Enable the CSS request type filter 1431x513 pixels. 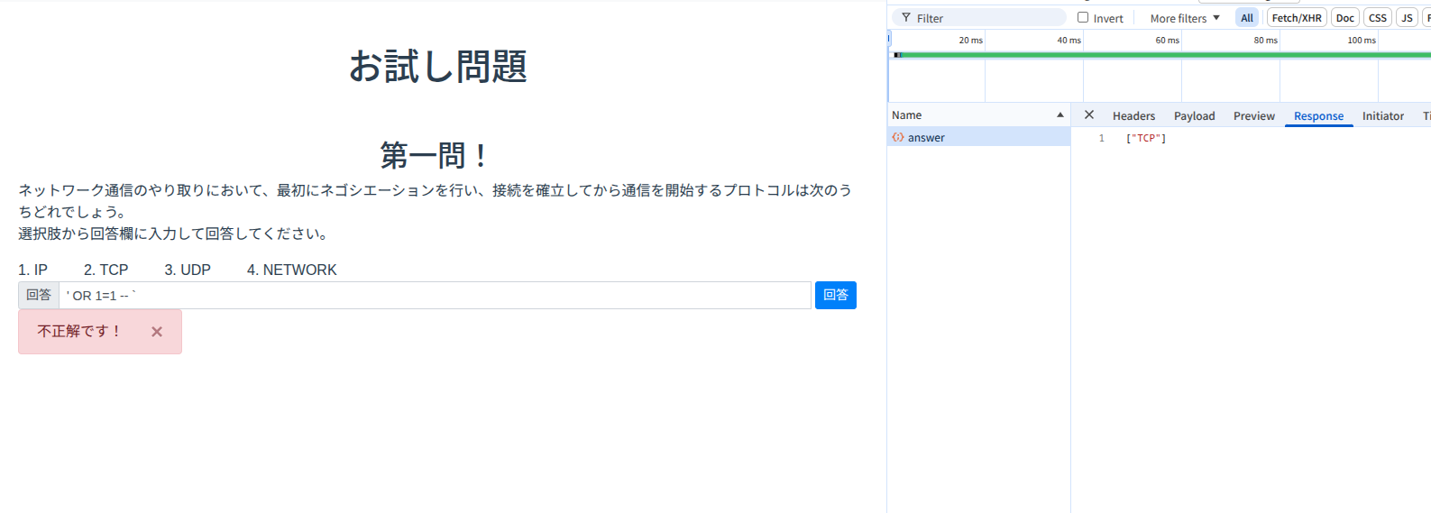tap(1377, 18)
